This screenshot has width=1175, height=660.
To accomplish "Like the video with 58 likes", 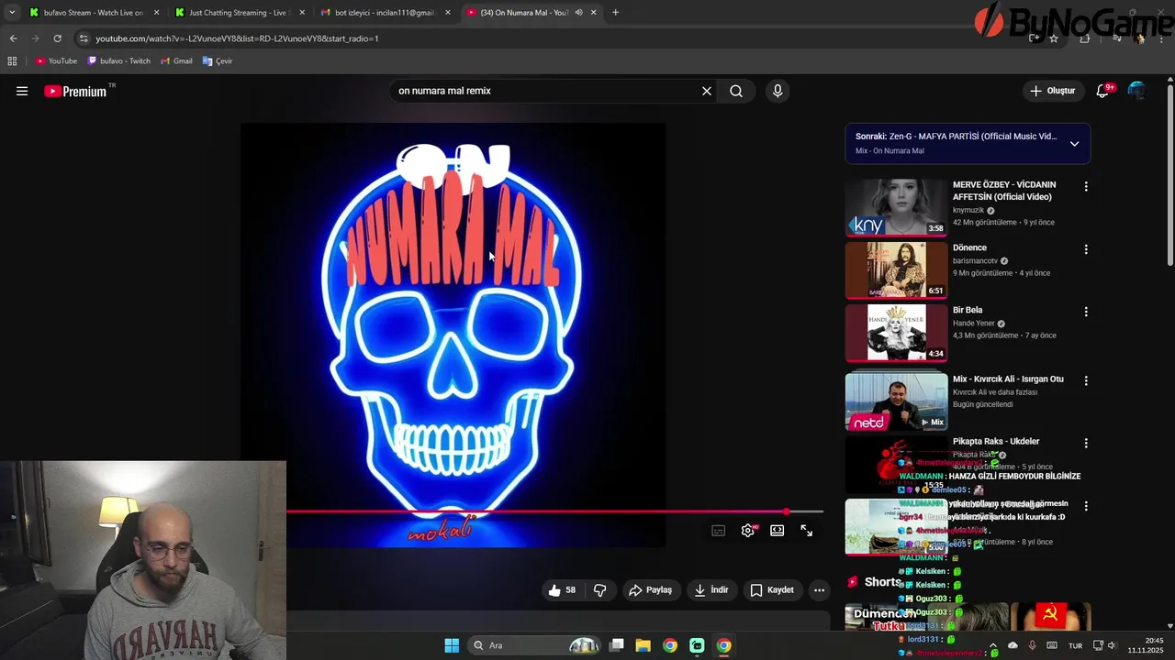I will (x=562, y=590).
